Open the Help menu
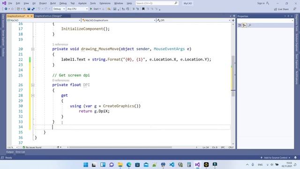 pyautogui.click(x=129, y=3)
